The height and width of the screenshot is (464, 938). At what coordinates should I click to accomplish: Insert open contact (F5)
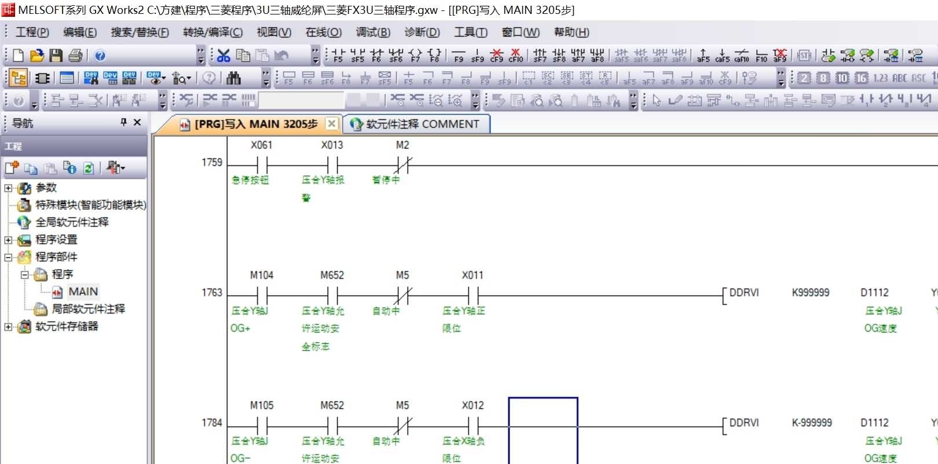pos(338,56)
